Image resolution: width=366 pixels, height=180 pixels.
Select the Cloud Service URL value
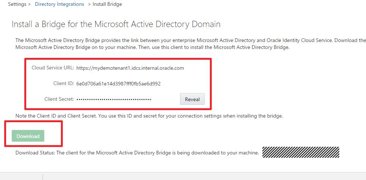pos(130,68)
